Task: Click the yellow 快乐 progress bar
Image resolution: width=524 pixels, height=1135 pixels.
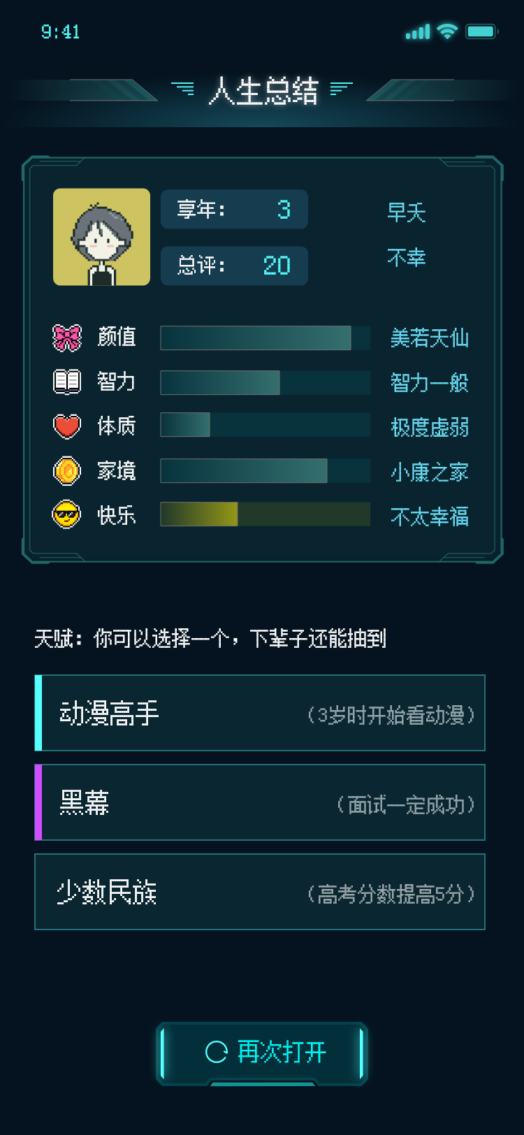Action: pos(265,514)
